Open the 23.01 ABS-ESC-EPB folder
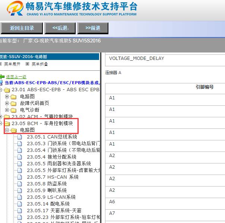This screenshot has width=225, height=223. 56,90
